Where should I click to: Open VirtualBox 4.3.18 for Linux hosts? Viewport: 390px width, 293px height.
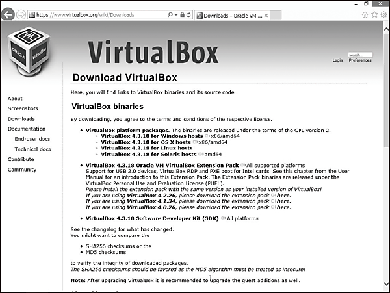[147, 148]
